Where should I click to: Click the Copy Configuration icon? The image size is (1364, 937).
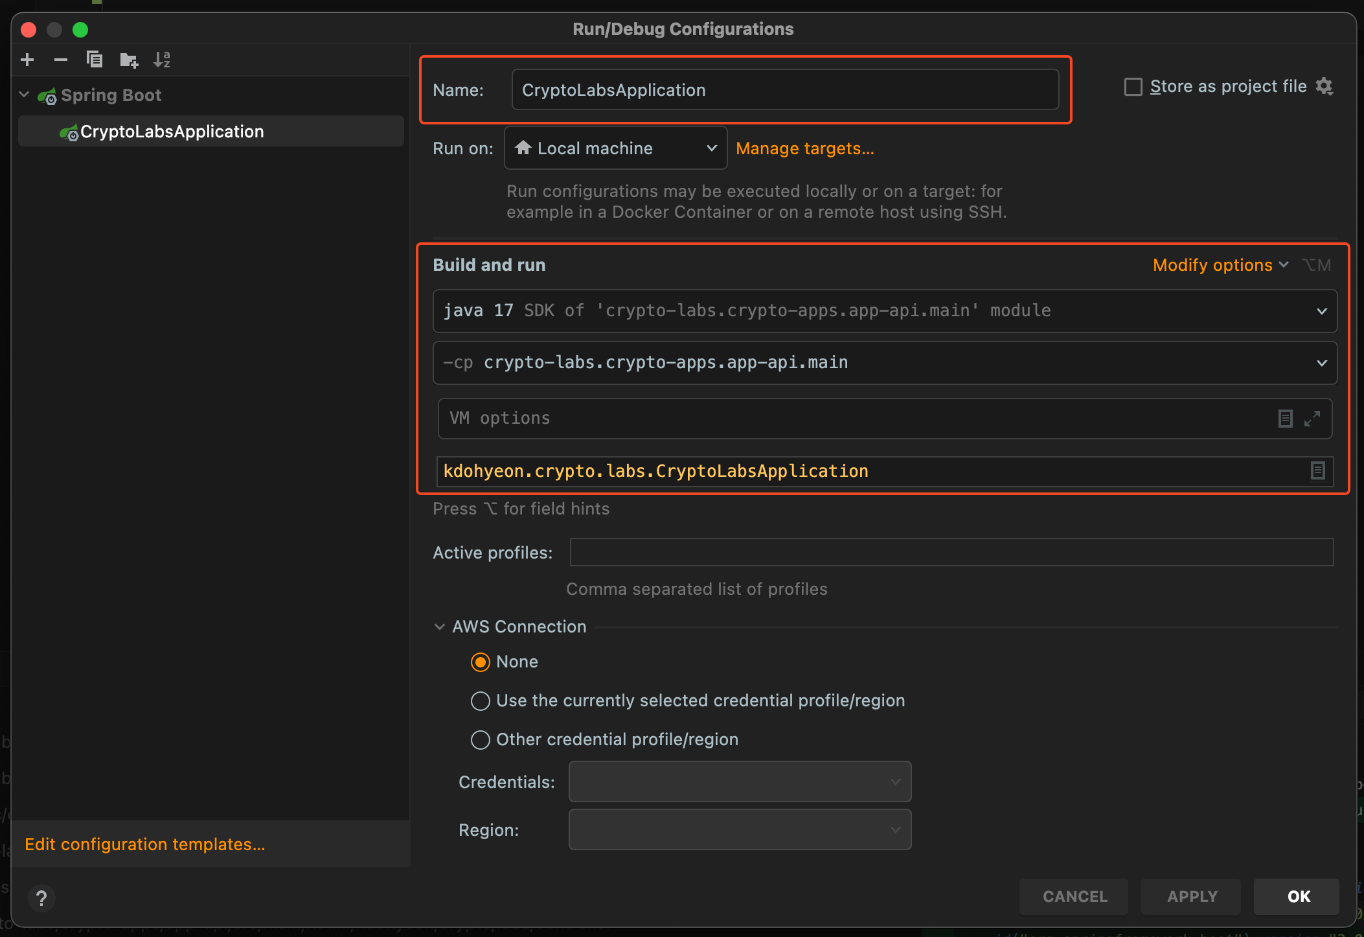coord(95,60)
